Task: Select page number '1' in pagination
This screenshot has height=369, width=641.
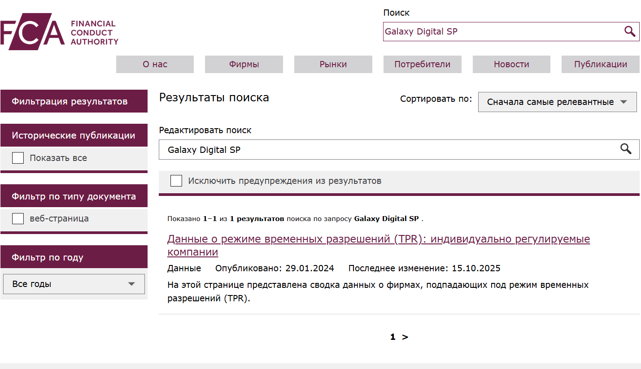Action: click(393, 337)
